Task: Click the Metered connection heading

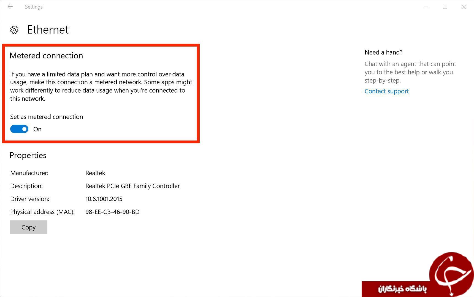Action: coord(46,56)
